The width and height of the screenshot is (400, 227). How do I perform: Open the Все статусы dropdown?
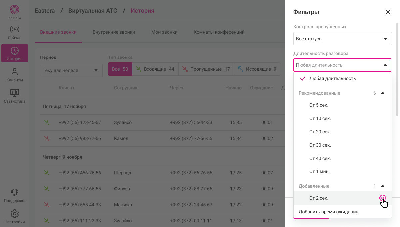[342, 39]
